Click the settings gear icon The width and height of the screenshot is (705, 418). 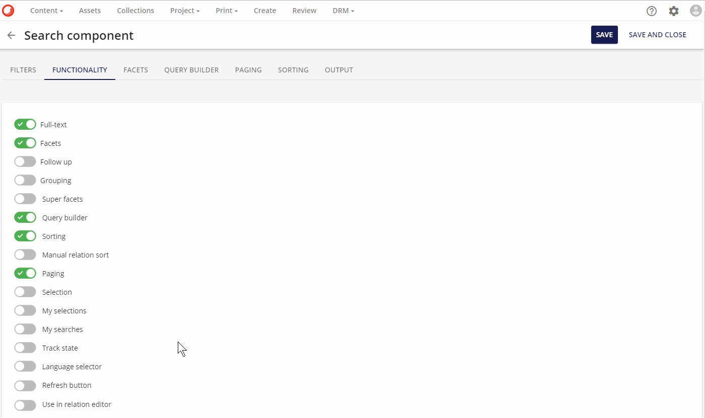point(674,11)
